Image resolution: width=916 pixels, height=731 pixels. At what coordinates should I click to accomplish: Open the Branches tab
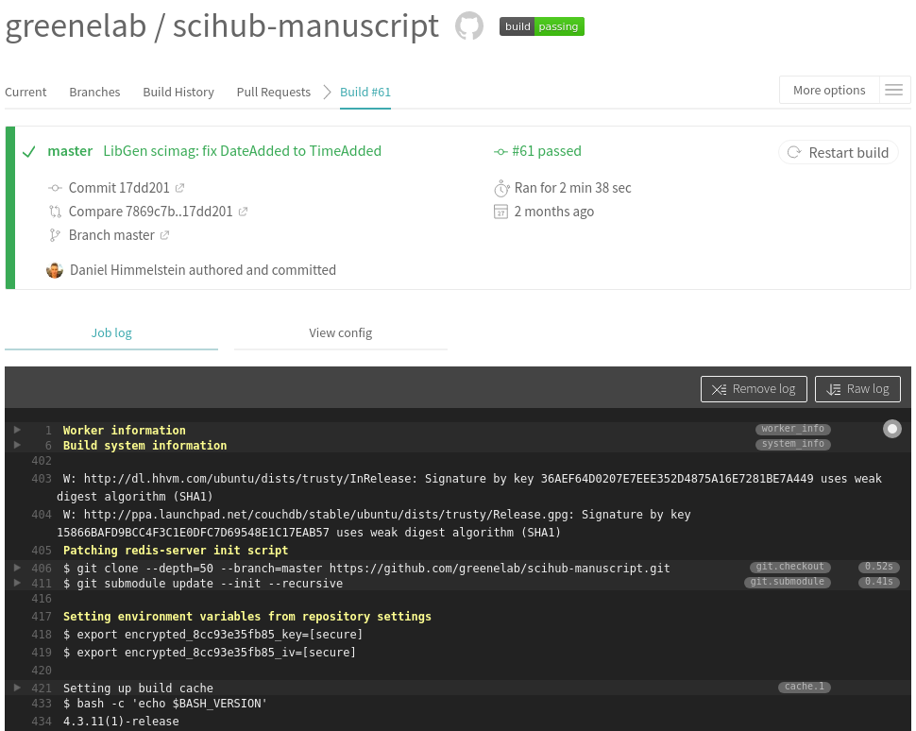pyautogui.click(x=94, y=92)
